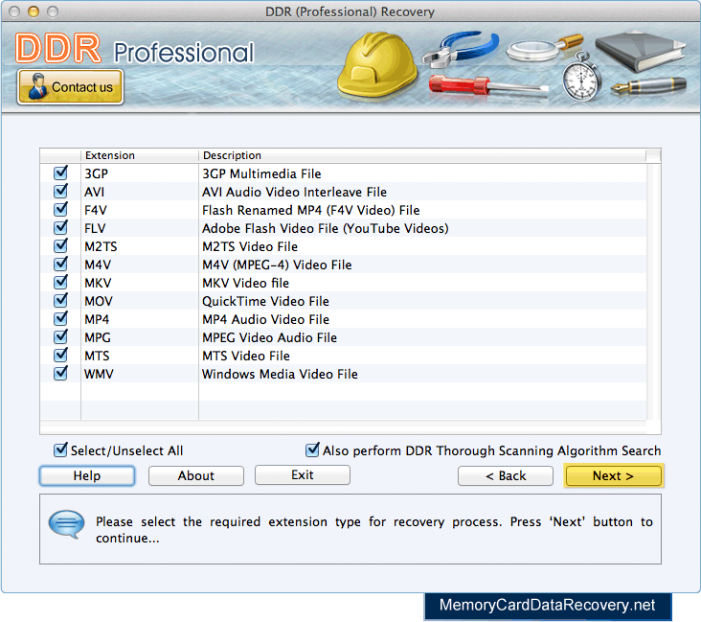Screen dimensions: 701x622
Task: Uncheck the AVI extension checkbox
Action: click(x=60, y=191)
